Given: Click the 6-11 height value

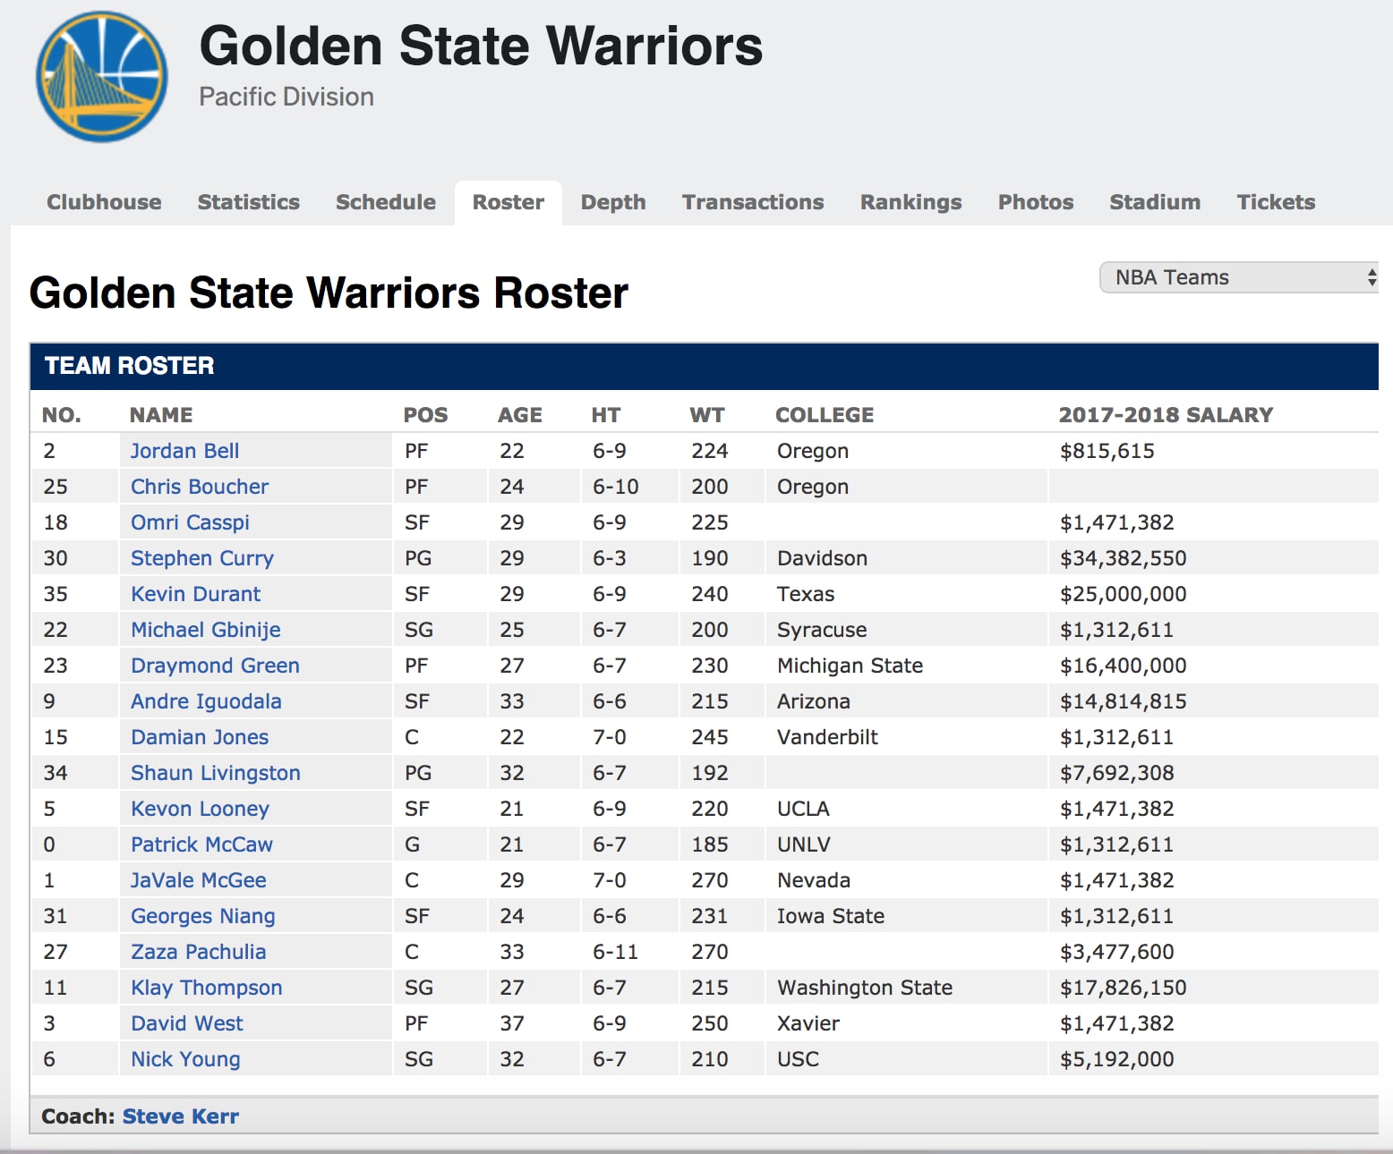Looking at the screenshot, I should click(615, 952).
